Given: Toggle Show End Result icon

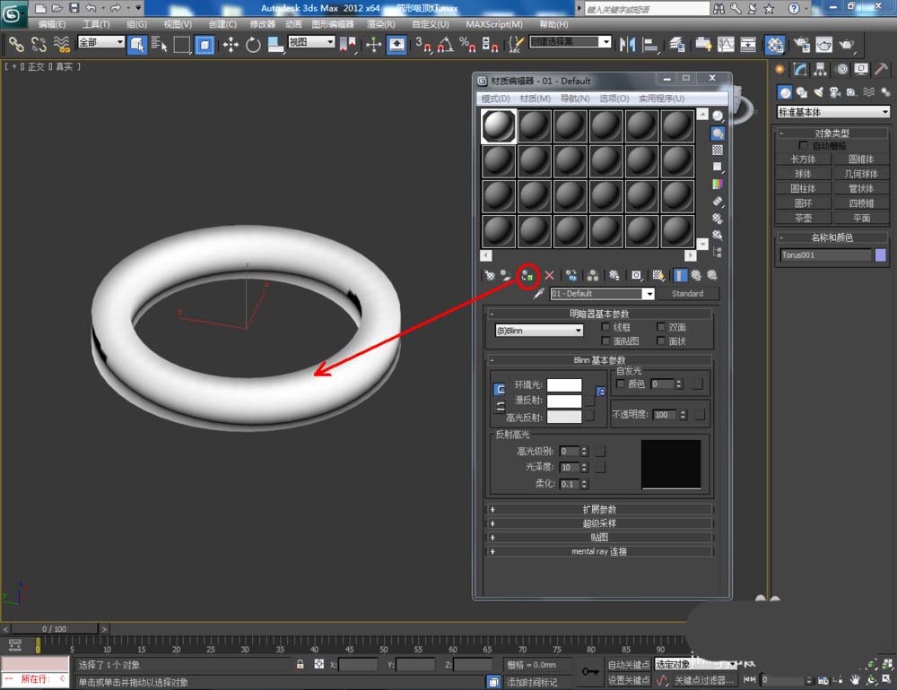Looking at the screenshot, I should (x=680, y=276).
